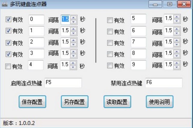
Task: Minimize the 多玩键盘连点器 window
Action: pos(155,4)
